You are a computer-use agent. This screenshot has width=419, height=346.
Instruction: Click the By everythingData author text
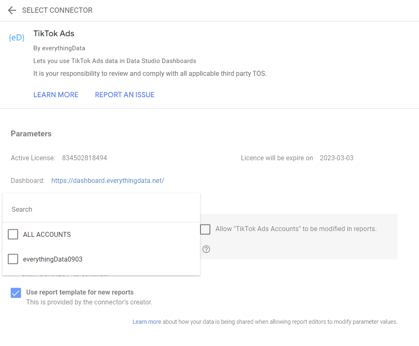click(59, 48)
